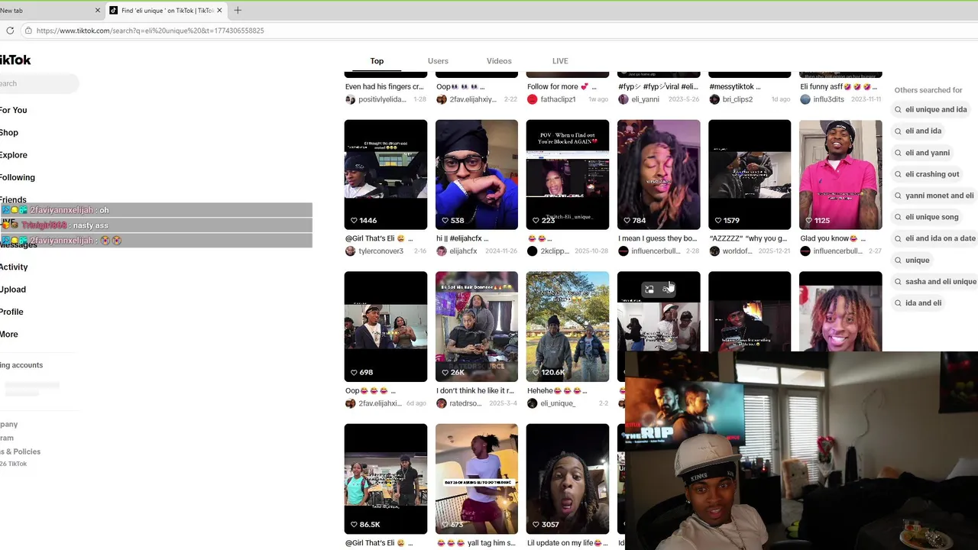
Task: Open video thumbnail with 86.5K likes
Action: 386,479
